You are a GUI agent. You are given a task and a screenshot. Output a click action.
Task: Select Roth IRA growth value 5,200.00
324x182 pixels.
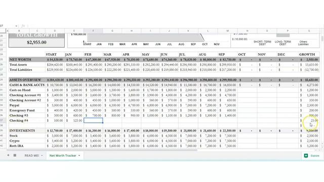309,146
